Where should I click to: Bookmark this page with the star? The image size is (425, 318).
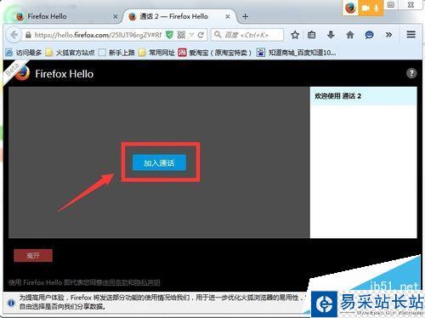295,35
